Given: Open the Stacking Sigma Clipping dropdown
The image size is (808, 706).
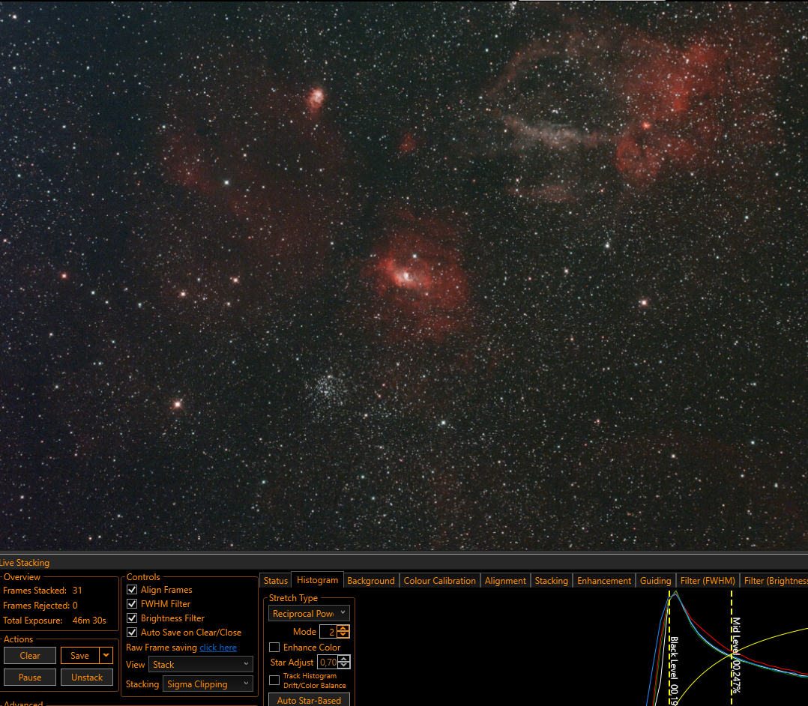Looking at the screenshot, I should click(208, 684).
